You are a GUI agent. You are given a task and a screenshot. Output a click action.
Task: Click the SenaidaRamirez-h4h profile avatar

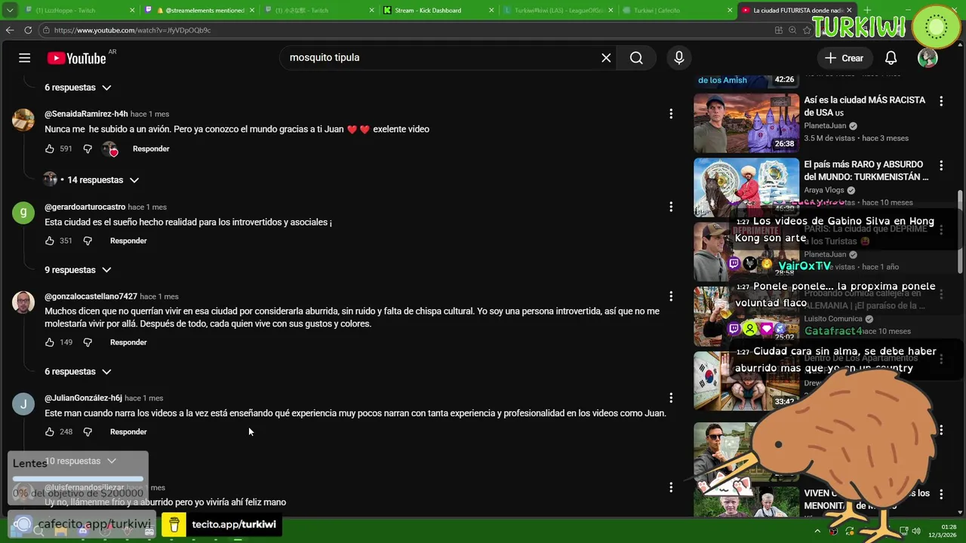coord(23,120)
